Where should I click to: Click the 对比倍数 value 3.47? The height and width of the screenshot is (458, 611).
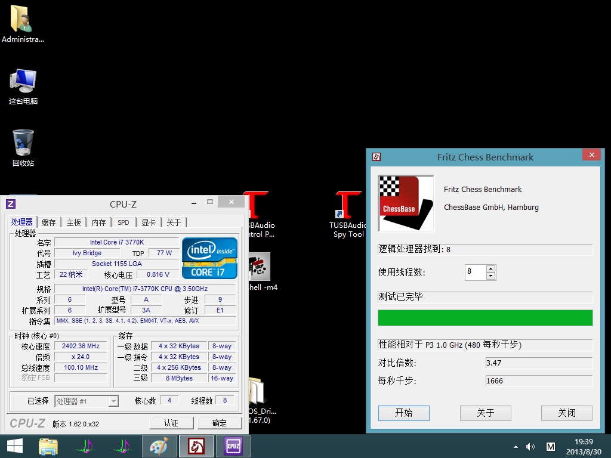tap(539, 363)
